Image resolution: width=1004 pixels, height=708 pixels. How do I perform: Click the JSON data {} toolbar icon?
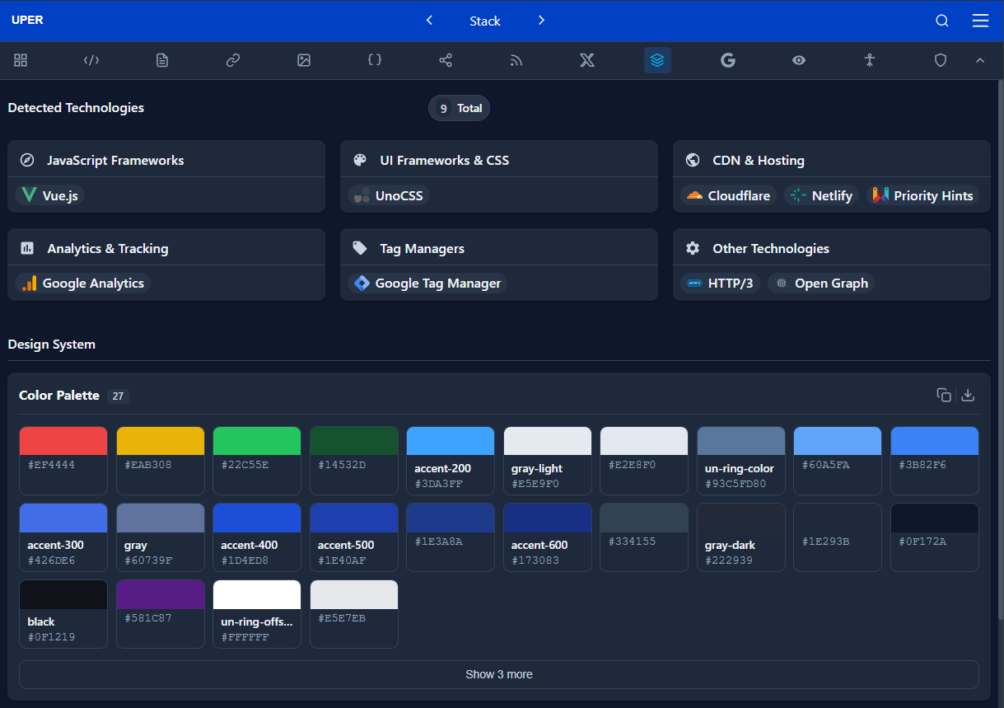click(375, 60)
